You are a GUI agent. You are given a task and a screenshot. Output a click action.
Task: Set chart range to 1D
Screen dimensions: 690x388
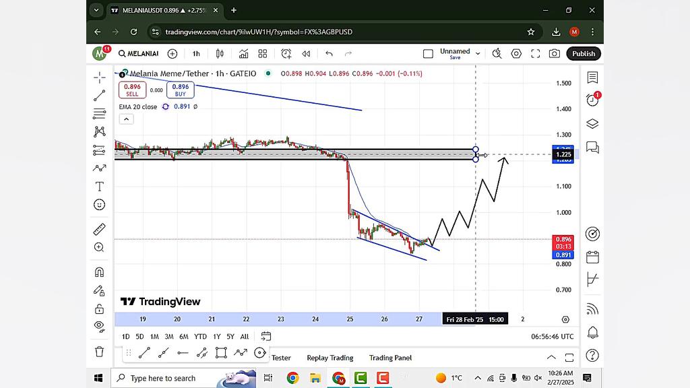(x=125, y=337)
